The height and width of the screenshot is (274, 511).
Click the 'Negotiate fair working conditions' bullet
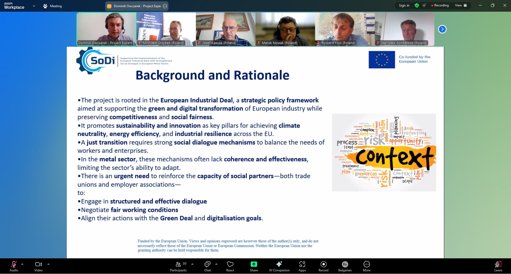pyautogui.click(x=128, y=210)
